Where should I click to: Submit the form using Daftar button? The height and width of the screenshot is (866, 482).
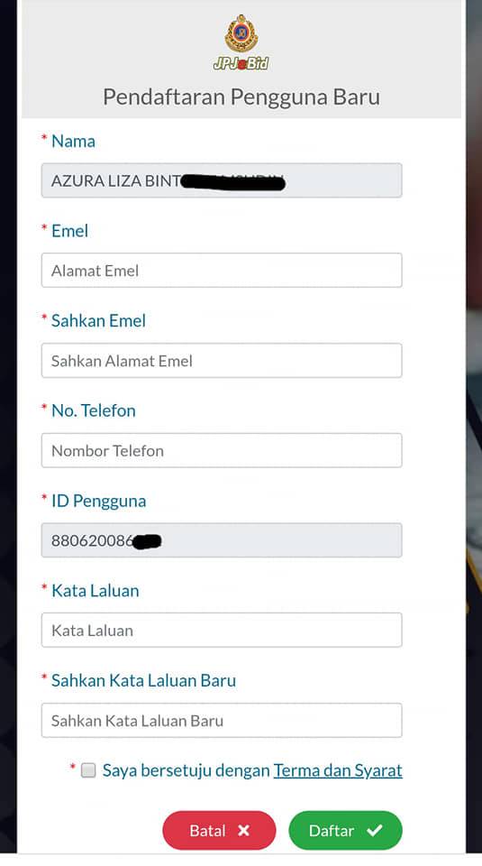coord(345,830)
